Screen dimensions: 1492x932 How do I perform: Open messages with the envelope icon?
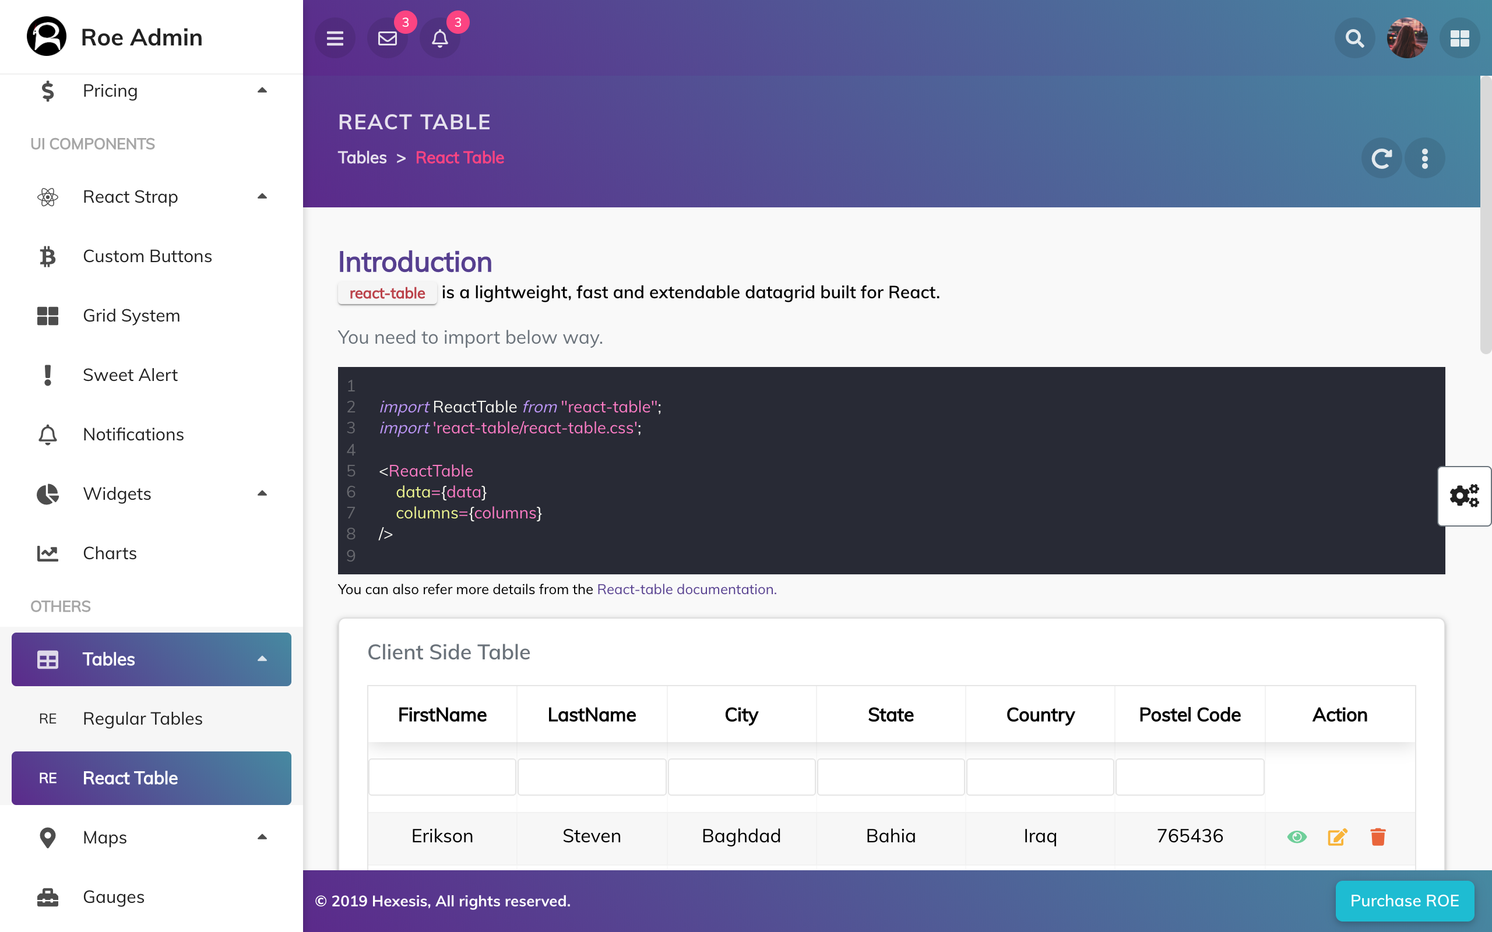(x=387, y=38)
